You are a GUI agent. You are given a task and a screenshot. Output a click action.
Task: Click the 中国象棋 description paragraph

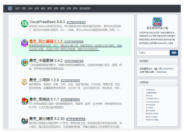[75, 67]
